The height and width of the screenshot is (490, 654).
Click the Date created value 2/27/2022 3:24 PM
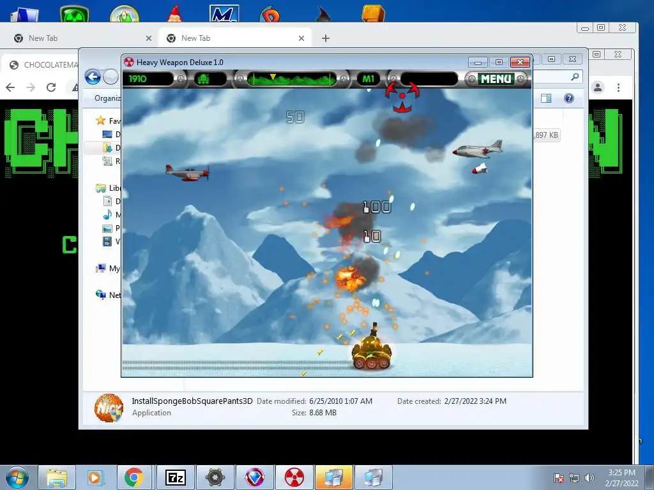click(475, 401)
